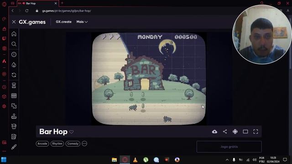Click the Bar Hop game screen

pyautogui.click(x=149, y=79)
